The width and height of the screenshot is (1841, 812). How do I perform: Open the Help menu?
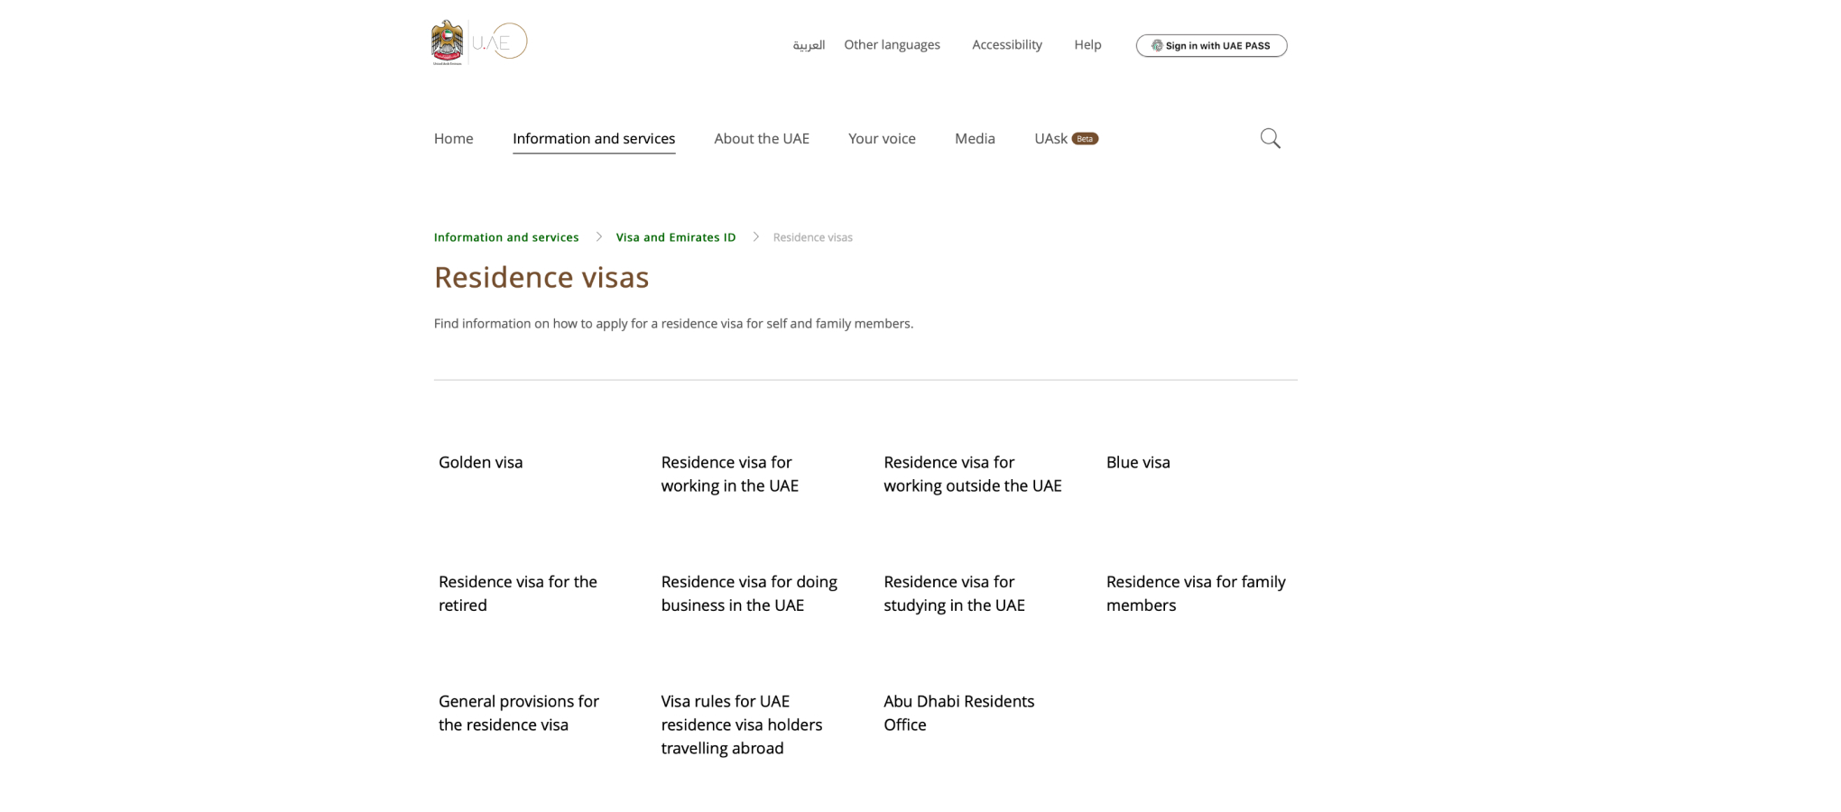[1087, 45]
